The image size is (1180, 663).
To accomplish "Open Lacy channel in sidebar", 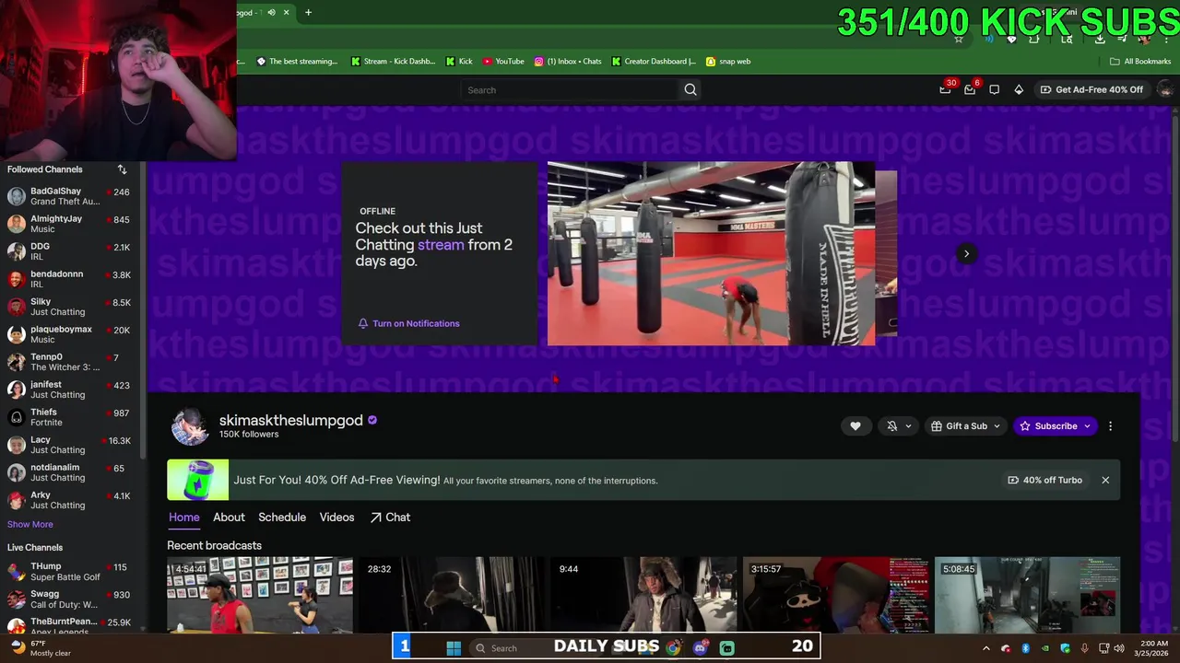I will (x=70, y=445).
